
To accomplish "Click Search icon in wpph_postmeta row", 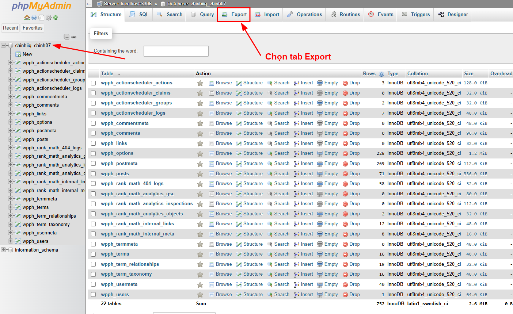I will tap(270, 164).
